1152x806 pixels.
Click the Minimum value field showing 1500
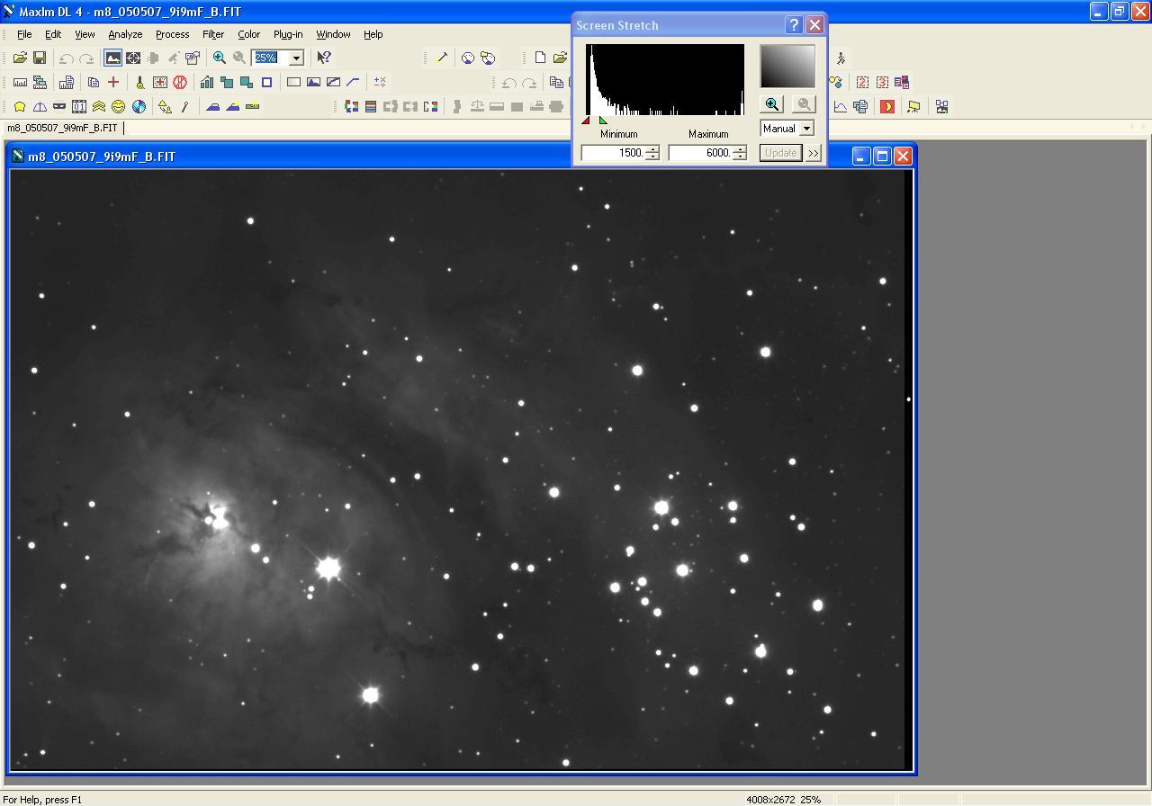click(x=613, y=153)
